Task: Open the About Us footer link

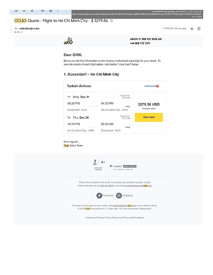Action: [x=117, y=218]
